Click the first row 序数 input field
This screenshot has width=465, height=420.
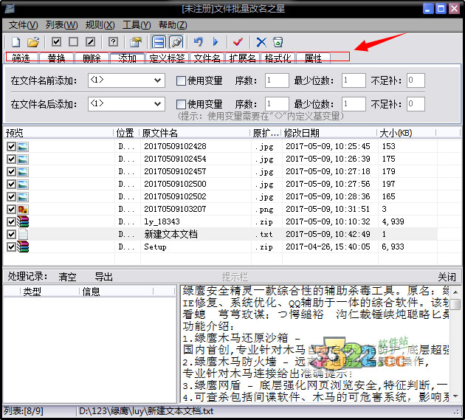(277, 80)
